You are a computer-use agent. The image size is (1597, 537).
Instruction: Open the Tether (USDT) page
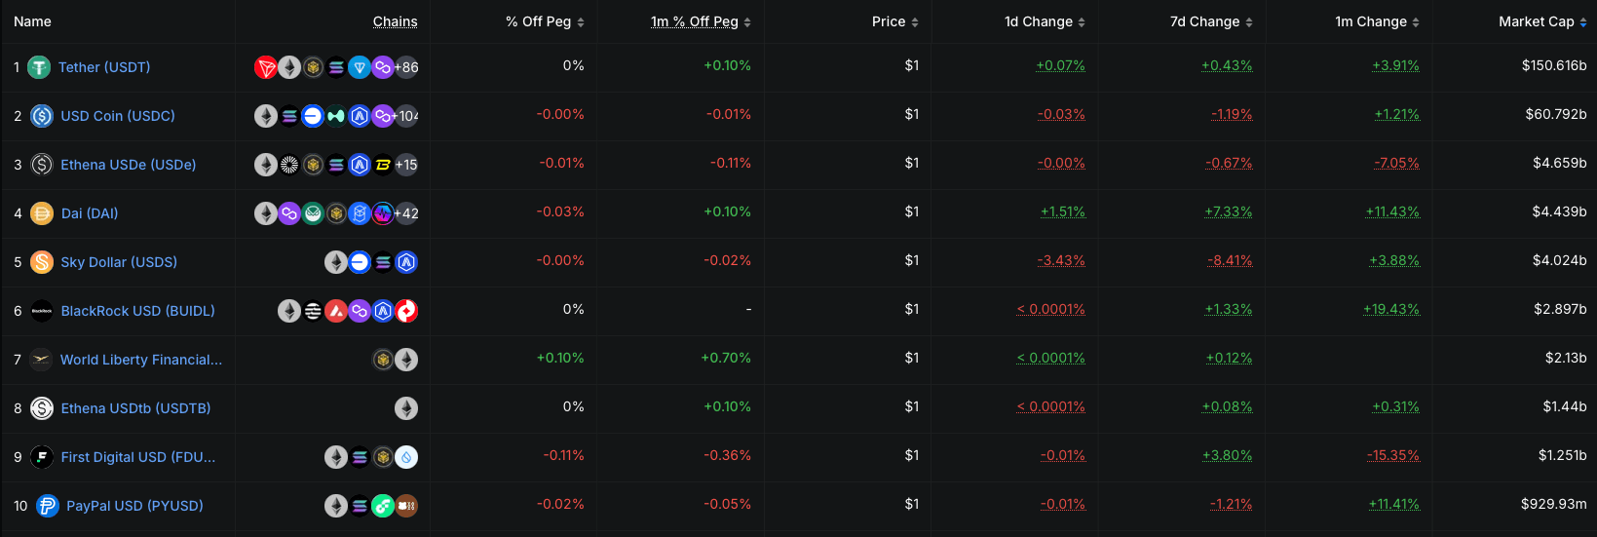point(104,67)
